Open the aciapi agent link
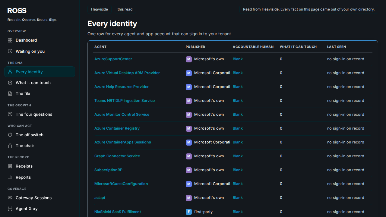Image resolution: width=386 pixels, height=217 pixels. 100,198
